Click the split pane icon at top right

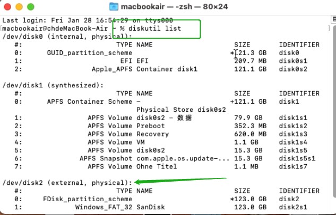coord(334,20)
